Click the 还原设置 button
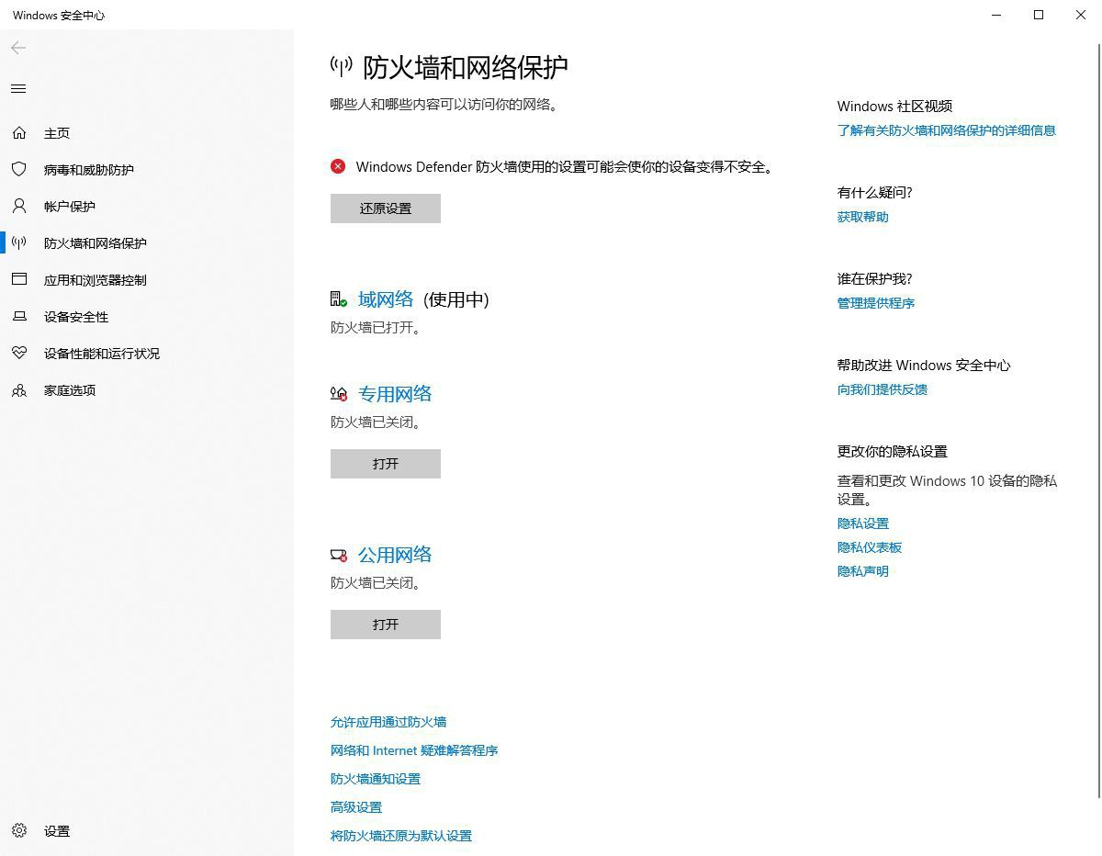 pos(386,208)
